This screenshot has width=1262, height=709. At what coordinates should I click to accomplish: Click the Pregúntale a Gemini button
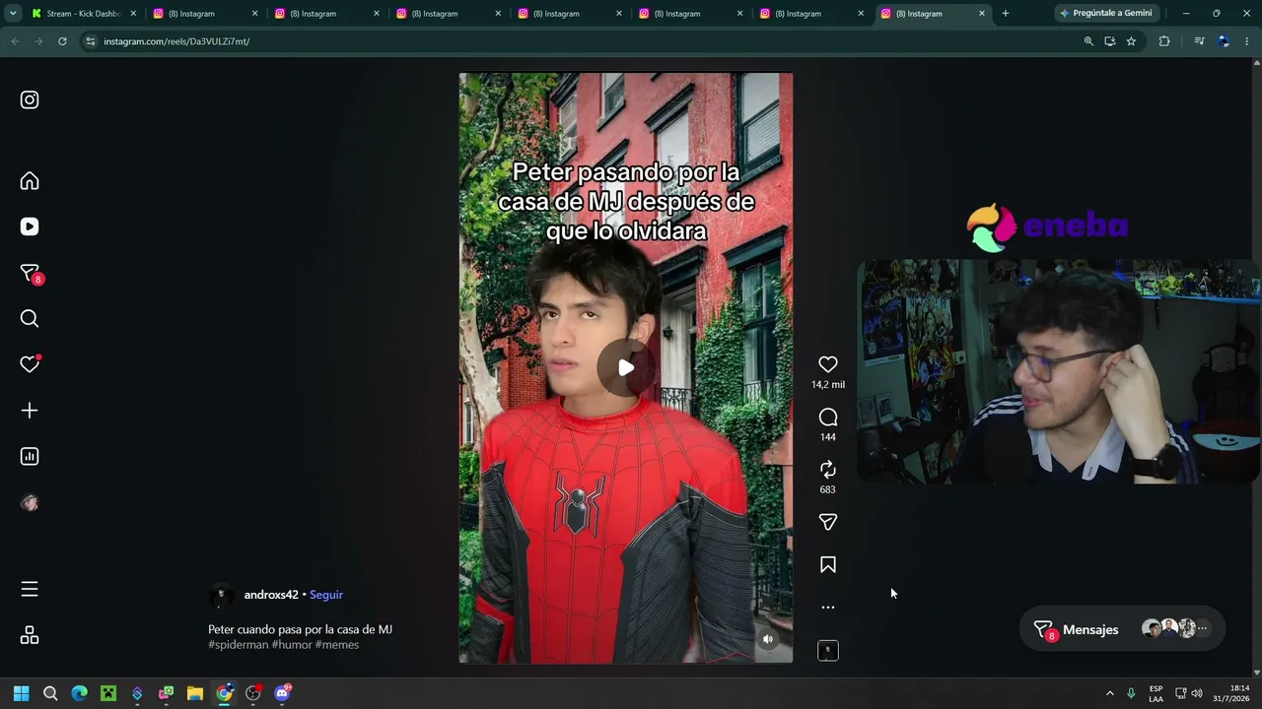1105,14
